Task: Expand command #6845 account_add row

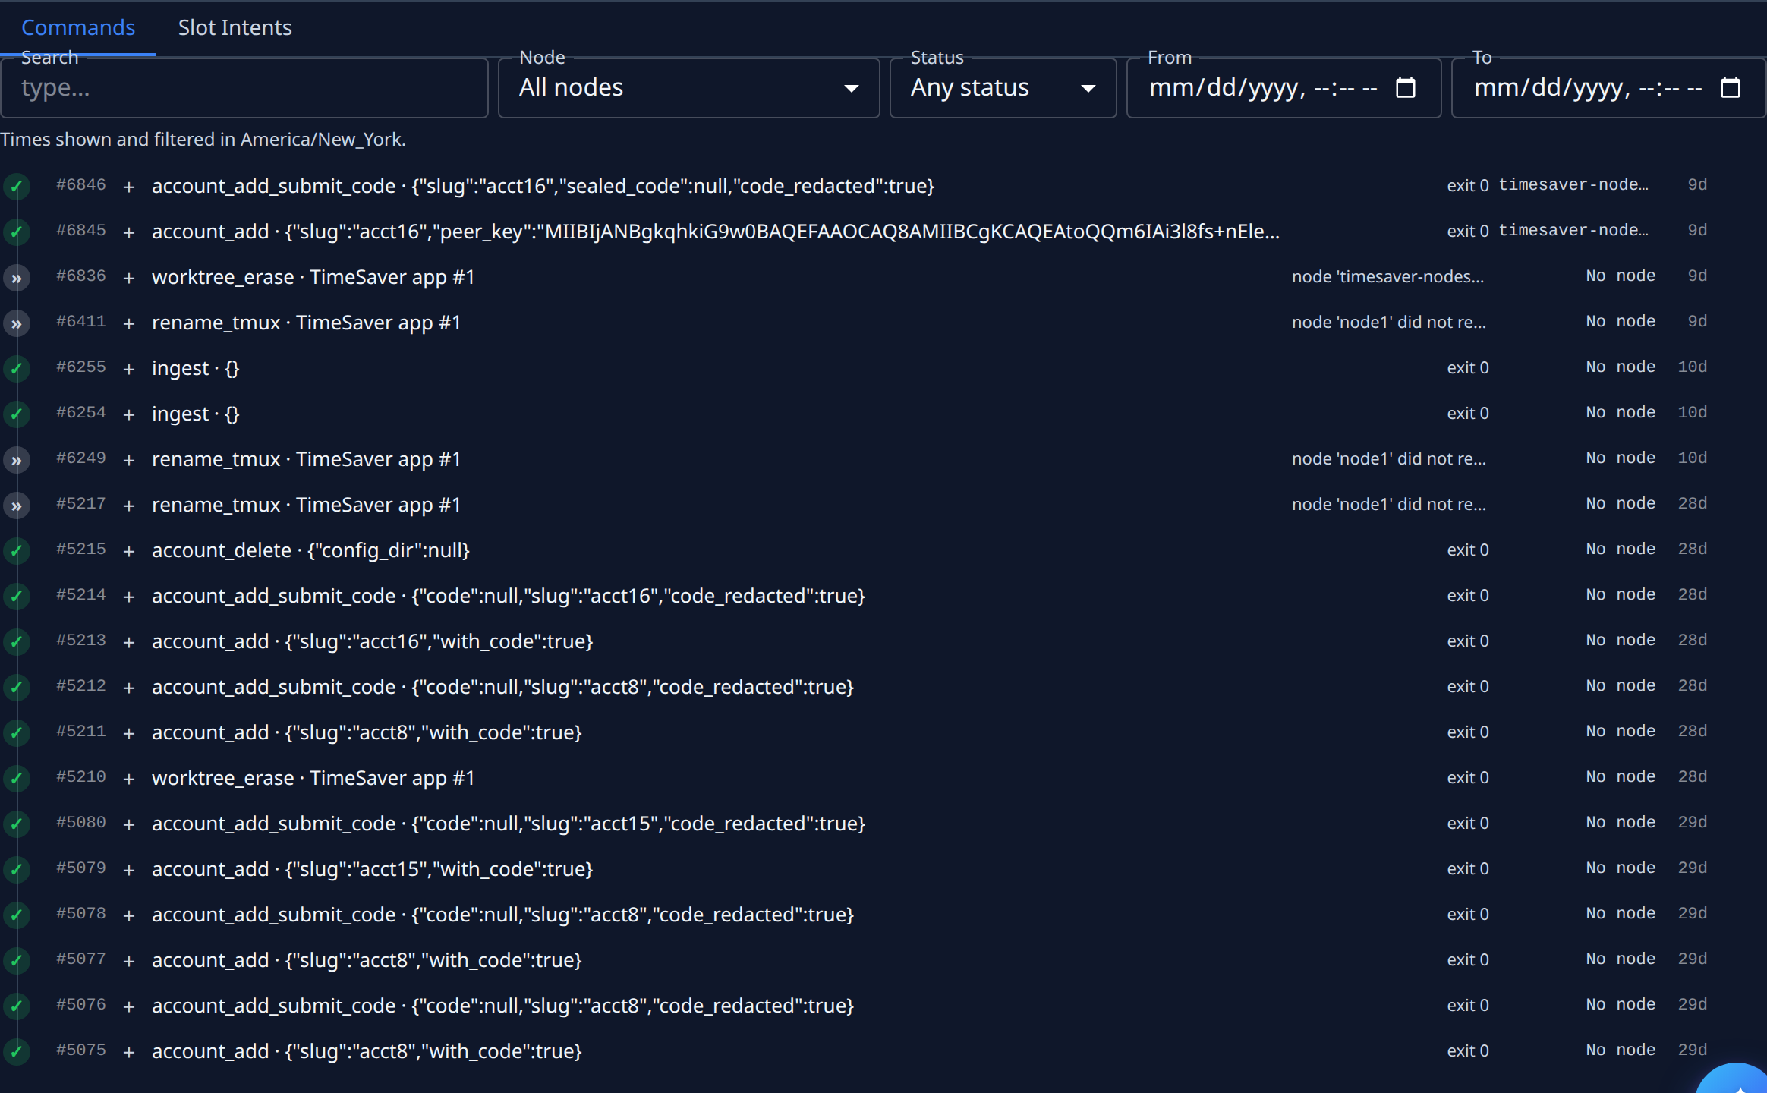Action: pyautogui.click(x=129, y=232)
